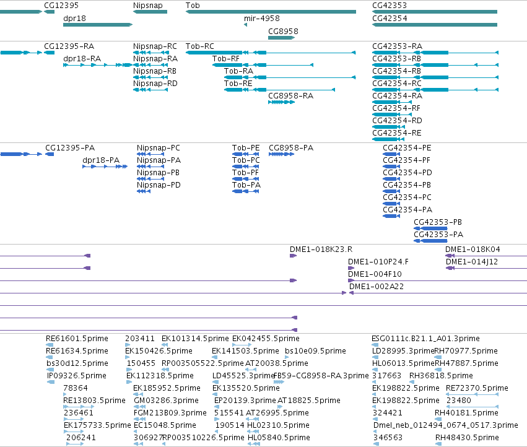Viewport: 527px width, 447px height.
Task: Open transcript CG12395-RA
Action: pyautogui.click(x=69, y=46)
